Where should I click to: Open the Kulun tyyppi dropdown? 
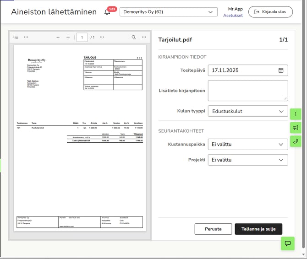coord(247,111)
